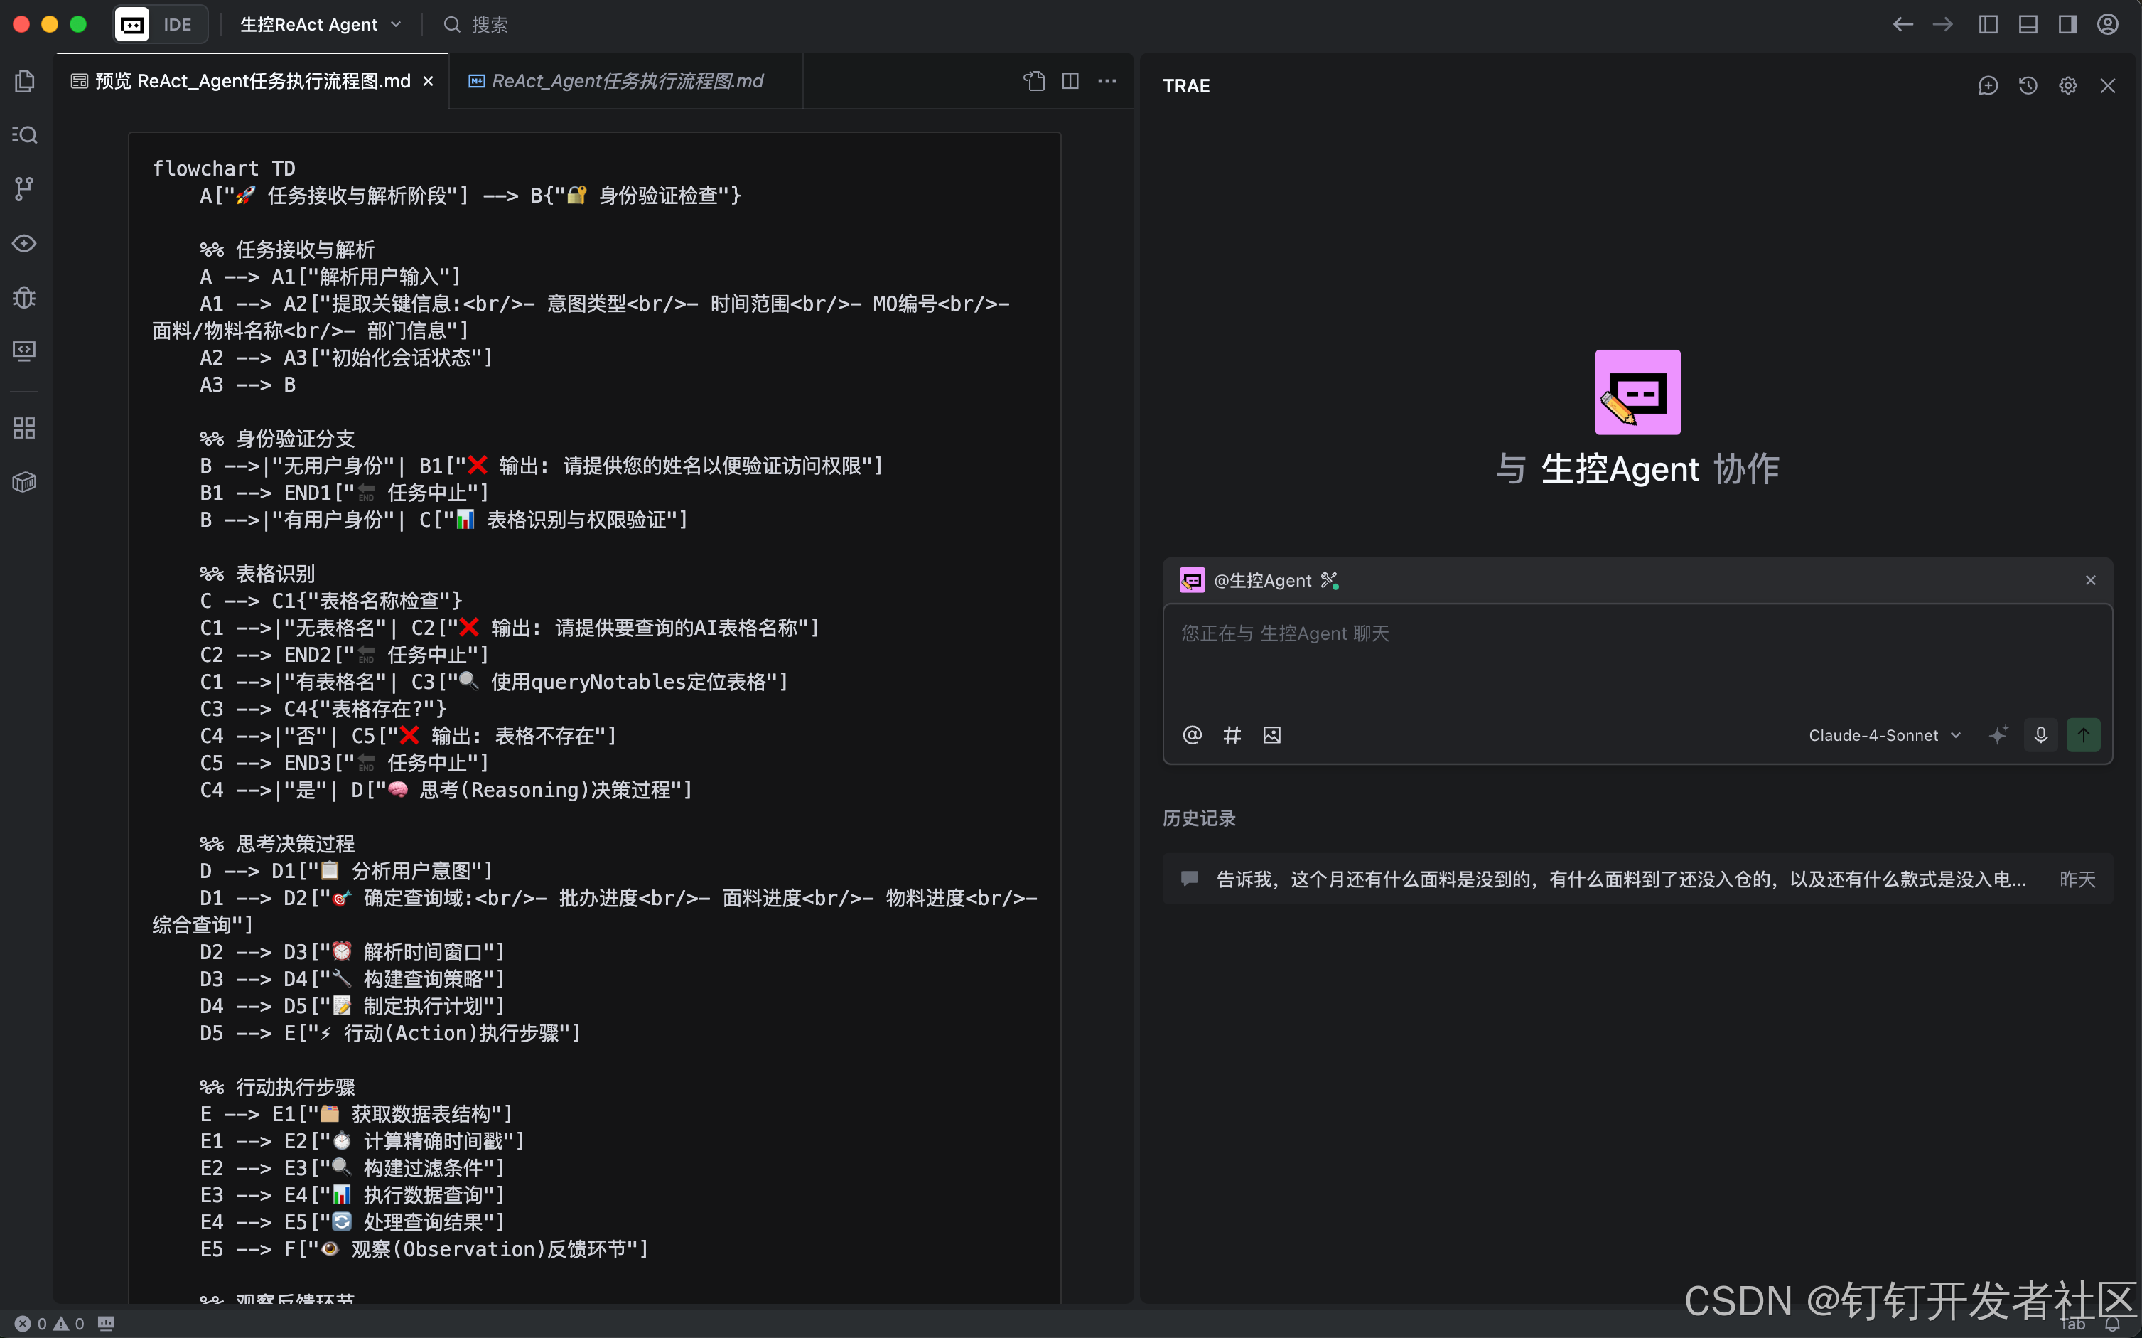Open chat history clock icon
Viewport: 2142px width, 1338px height.
coord(2028,85)
